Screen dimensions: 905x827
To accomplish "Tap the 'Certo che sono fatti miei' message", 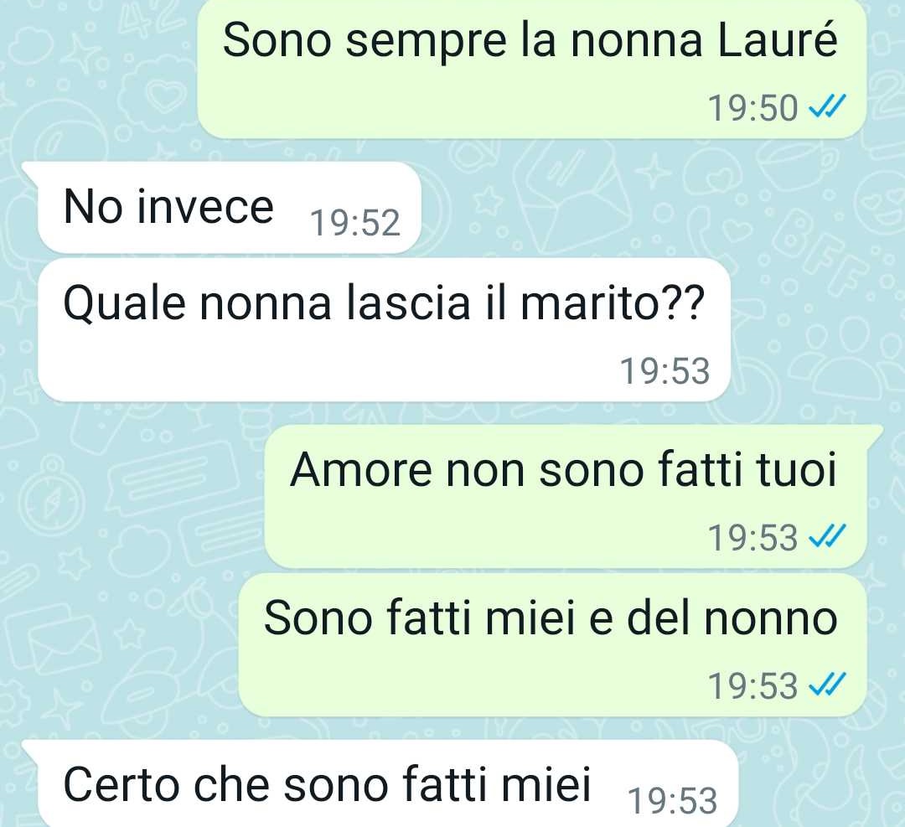I will tap(381, 783).
